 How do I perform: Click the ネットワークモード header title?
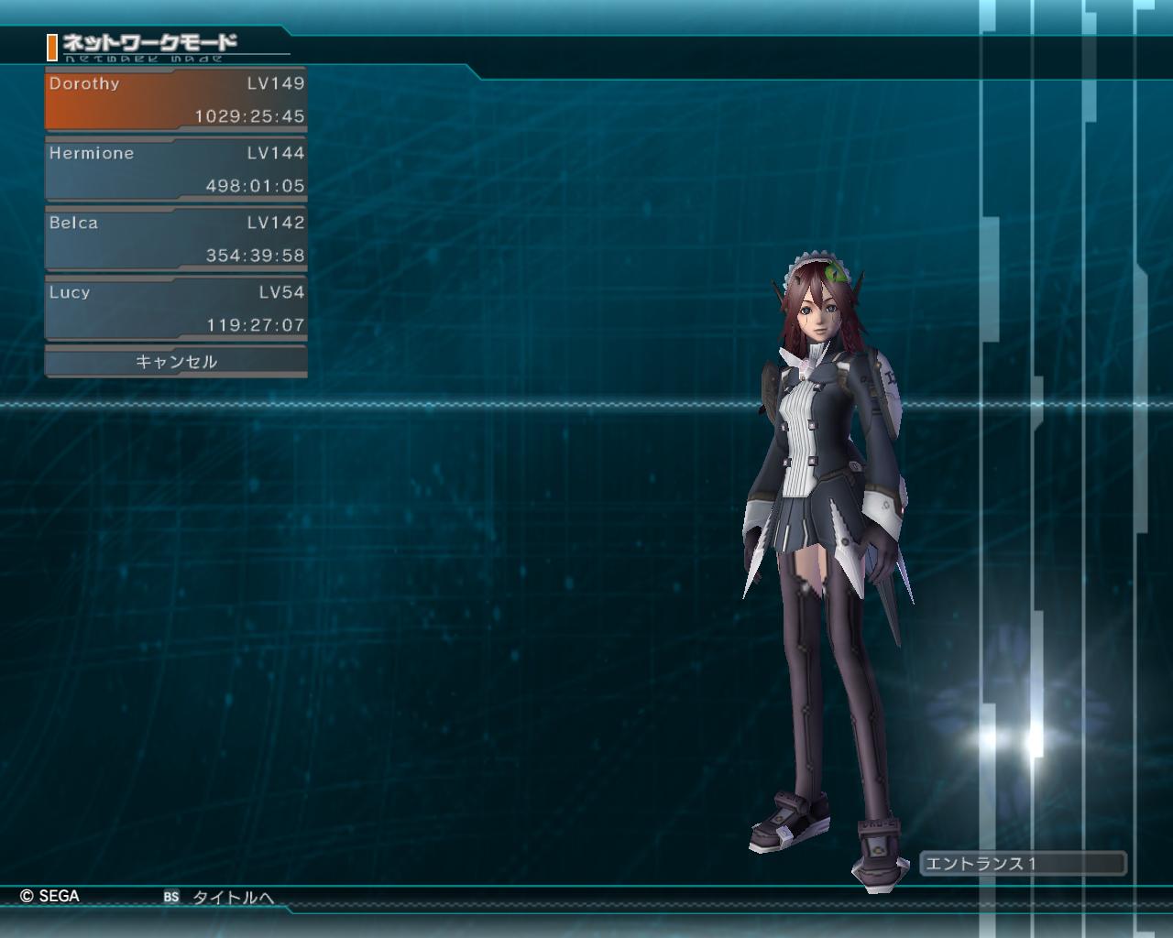149,42
